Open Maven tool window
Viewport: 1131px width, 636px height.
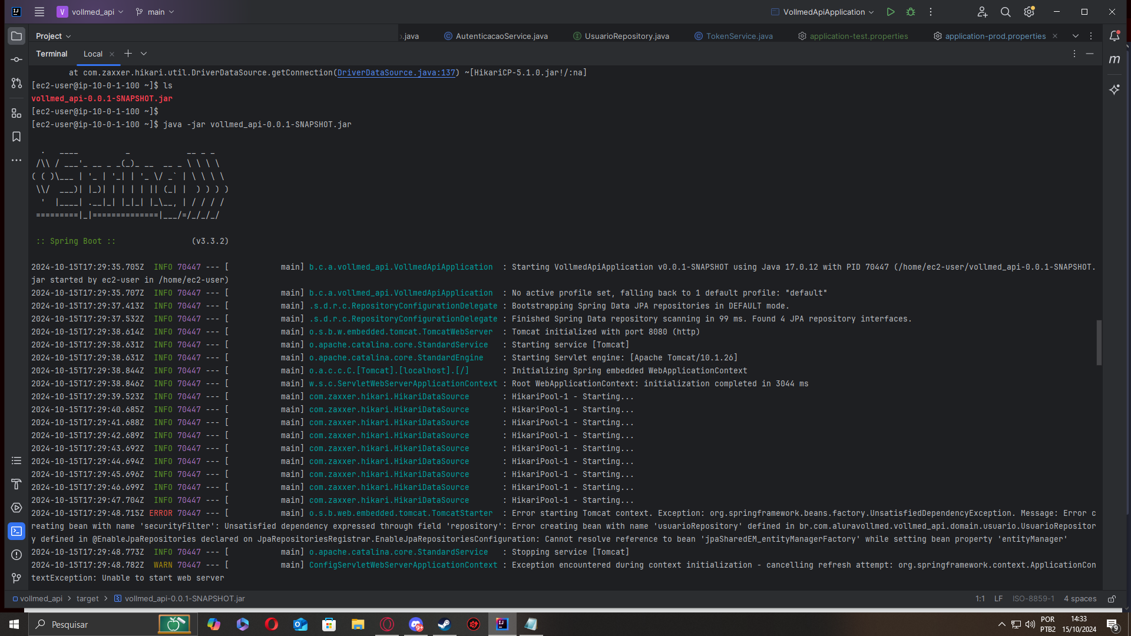click(1115, 59)
